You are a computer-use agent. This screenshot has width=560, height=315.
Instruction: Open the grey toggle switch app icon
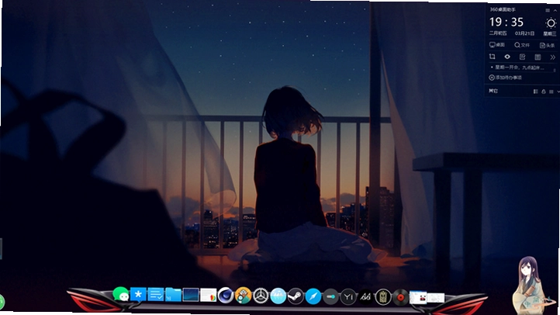(x=330, y=297)
